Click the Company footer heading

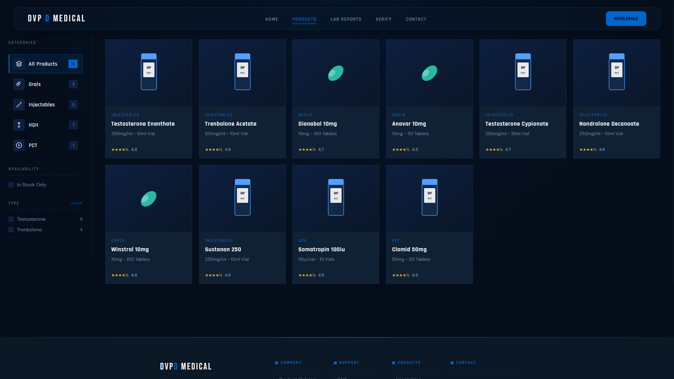coord(291,363)
